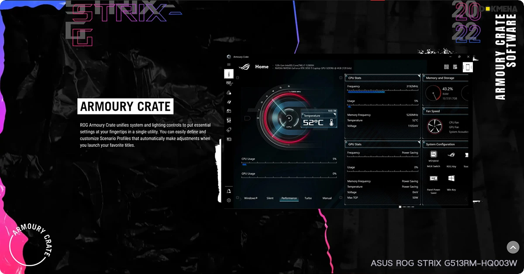Click the CPU Fan label
This screenshot has width=524, height=274.
[x=454, y=122]
